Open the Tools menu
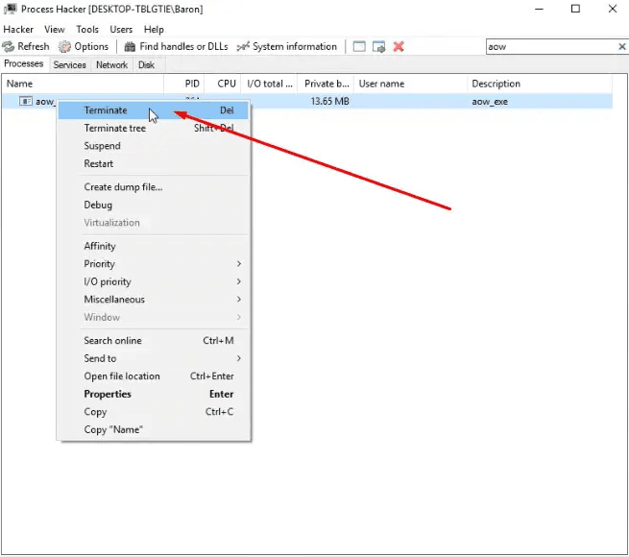The image size is (629, 557). tap(87, 30)
